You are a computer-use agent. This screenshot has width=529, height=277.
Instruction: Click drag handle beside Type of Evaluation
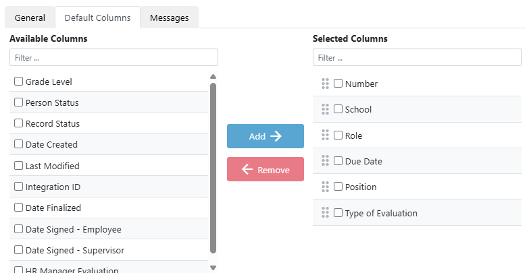pyautogui.click(x=325, y=213)
